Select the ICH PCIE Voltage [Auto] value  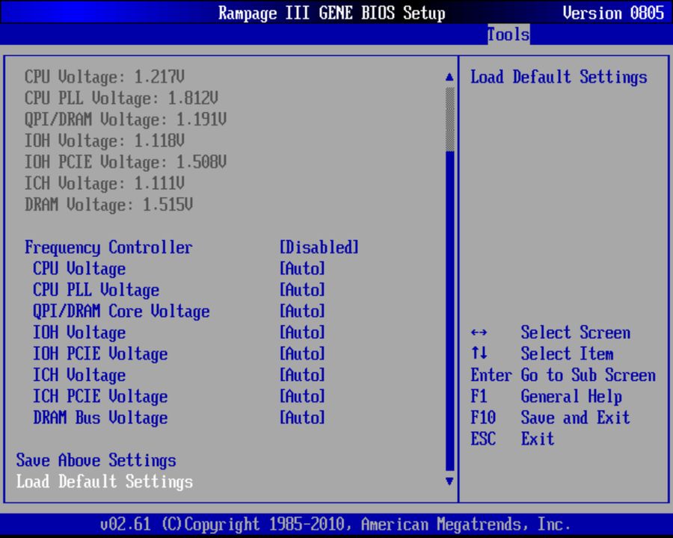pyautogui.click(x=302, y=397)
